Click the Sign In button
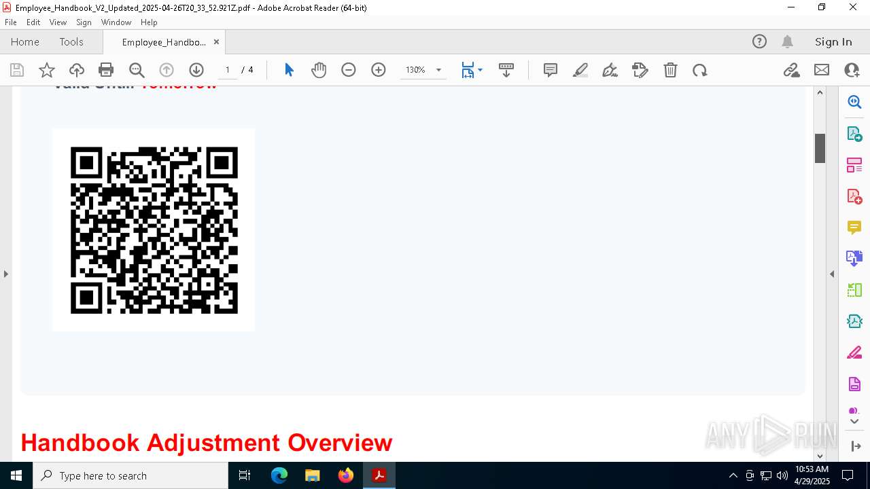This screenshot has height=489, width=870. pyautogui.click(x=833, y=41)
